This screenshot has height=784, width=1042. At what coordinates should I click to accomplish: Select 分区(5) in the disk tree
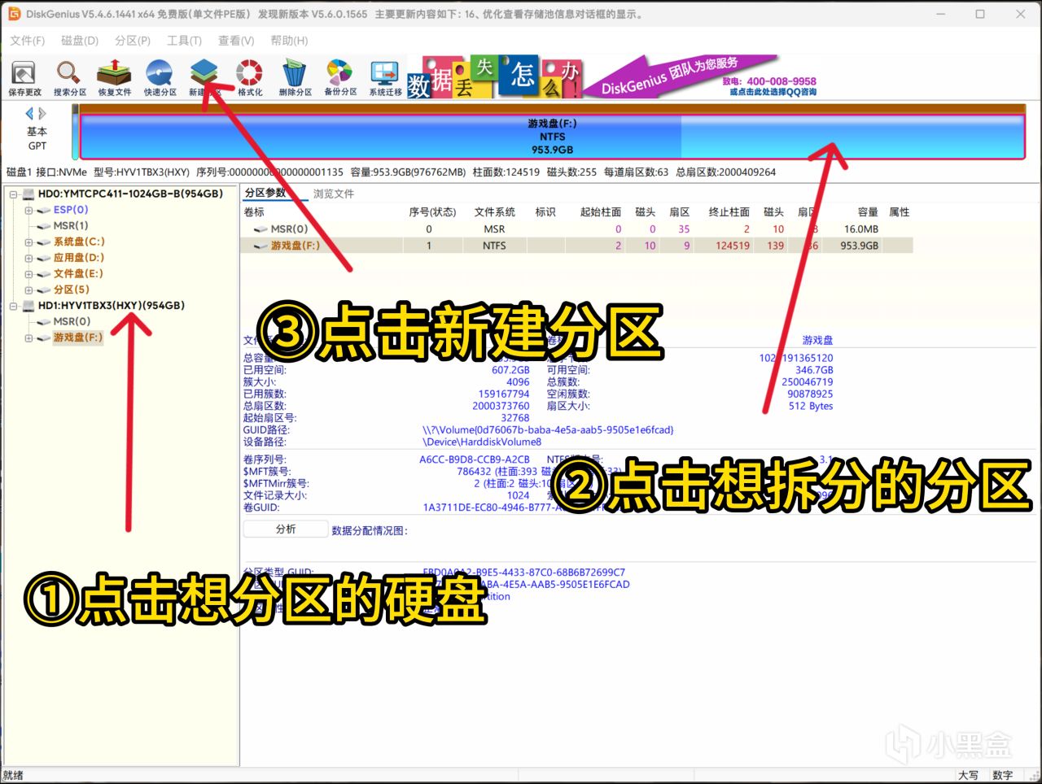pos(72,290)
